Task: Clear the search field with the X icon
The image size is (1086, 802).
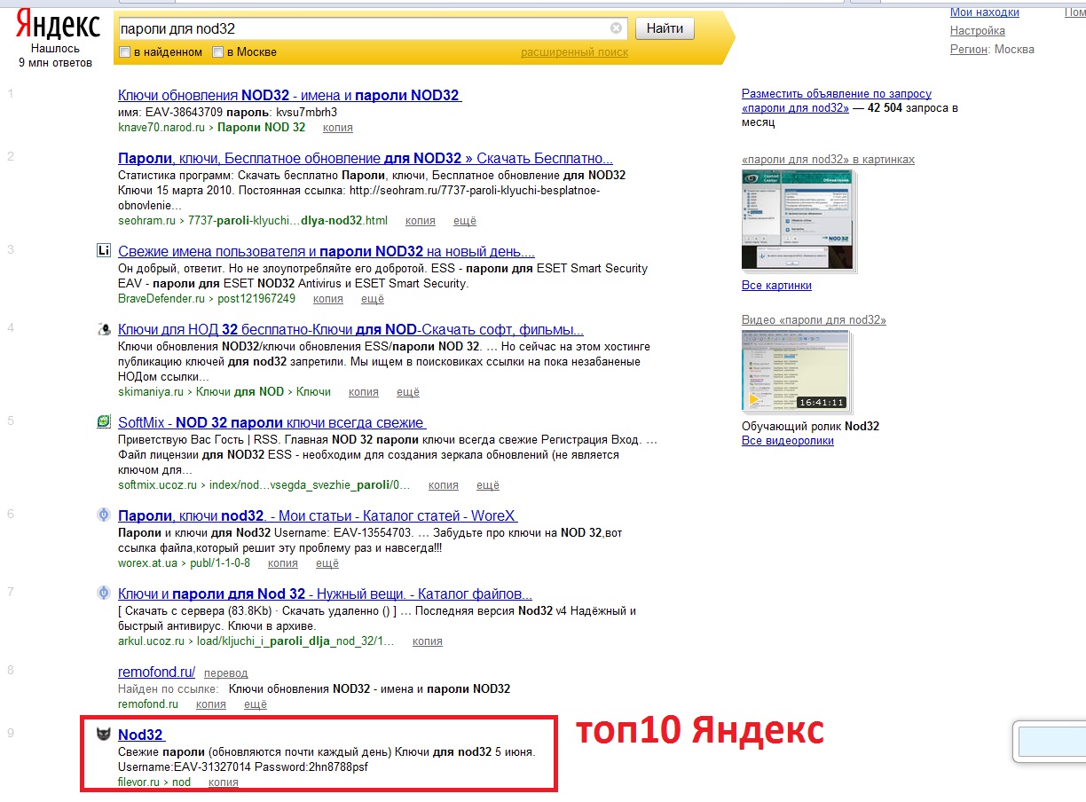Action: click(x=616, y=28)
